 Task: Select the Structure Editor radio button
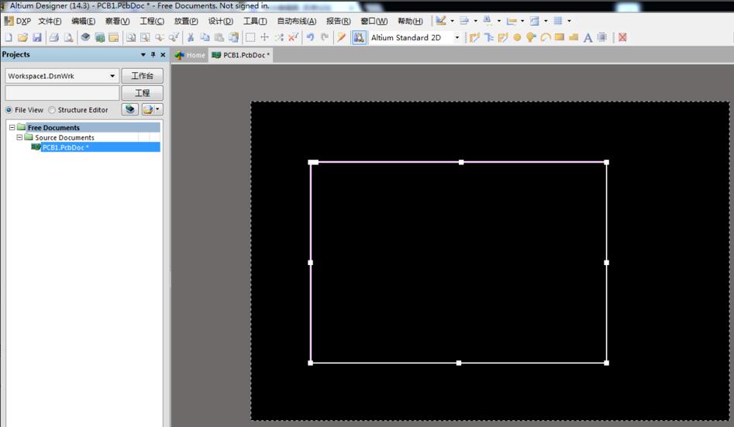tap(52, 110)
